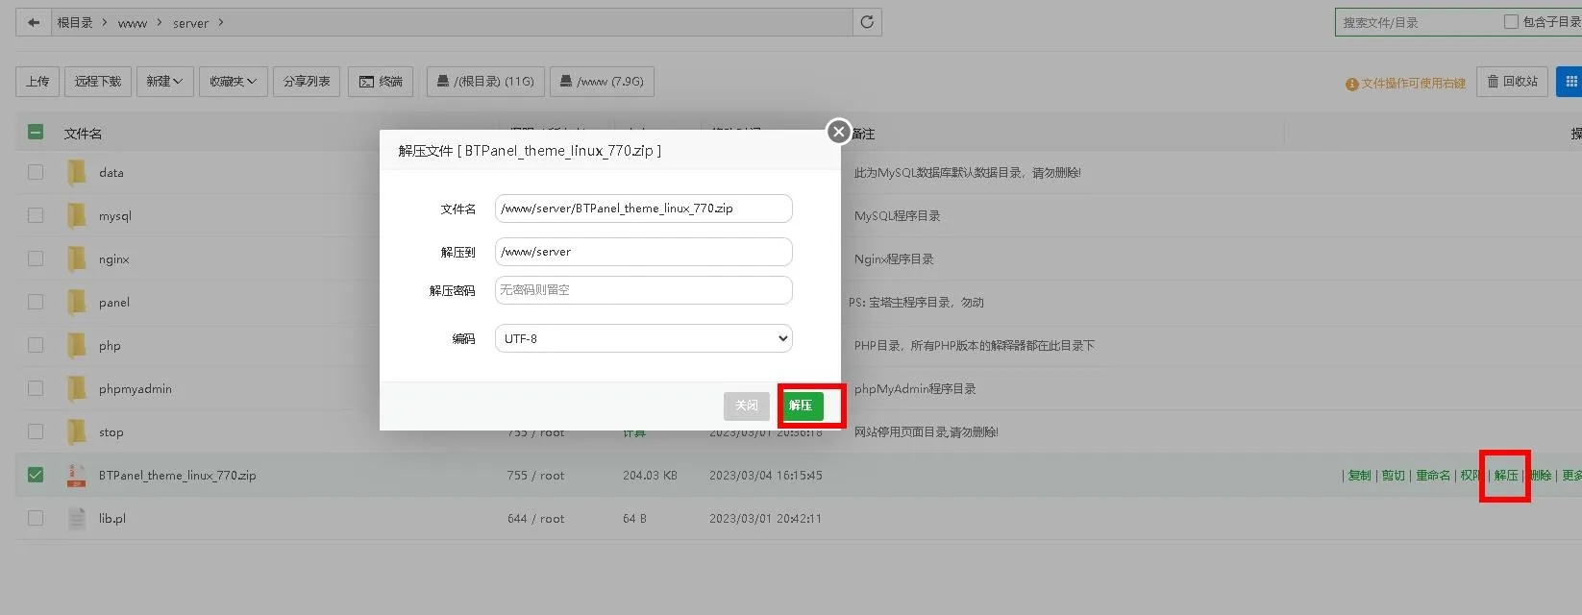The image size is (1582, 615).
Task: Switch to grid view icon
Action: (1570, 82)
